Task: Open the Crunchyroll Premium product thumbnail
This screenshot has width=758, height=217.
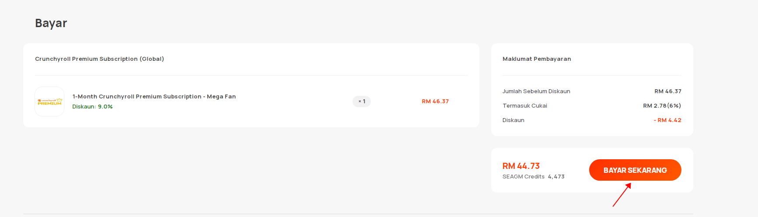Action: pyautogui.click(x=49, y=101)
